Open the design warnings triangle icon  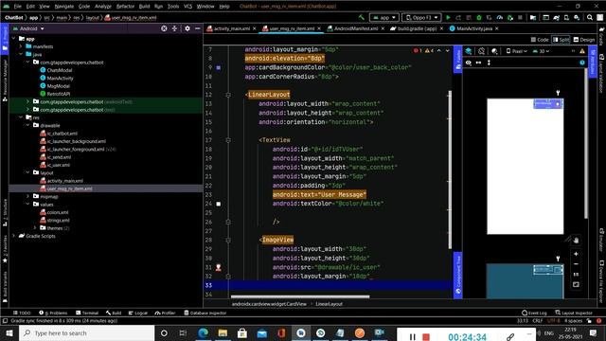[x=582, y=51]
